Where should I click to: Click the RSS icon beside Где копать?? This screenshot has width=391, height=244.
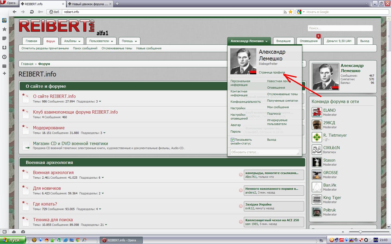(x=241, y=206)
